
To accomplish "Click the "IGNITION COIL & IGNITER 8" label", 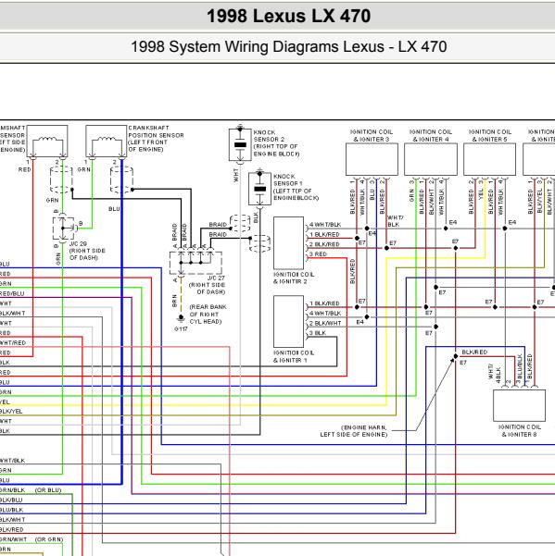I will [x=519, y=430].
